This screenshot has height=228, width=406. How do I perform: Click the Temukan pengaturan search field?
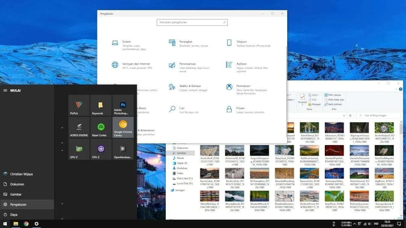192,22
